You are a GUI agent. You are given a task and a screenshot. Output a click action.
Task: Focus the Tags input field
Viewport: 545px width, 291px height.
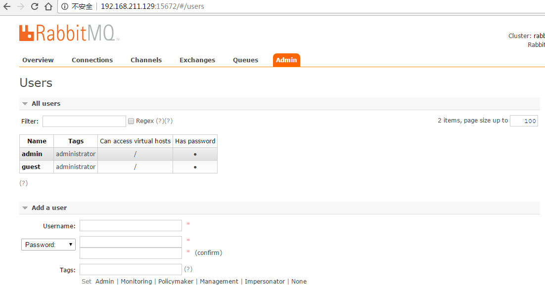click(131, 269)
